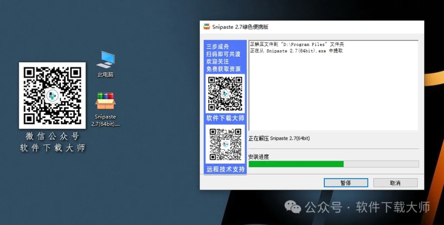Click the QR code above 远程技术支持
Screen dimensions: 444x225
pyautogui.click(x=225, y=144)
